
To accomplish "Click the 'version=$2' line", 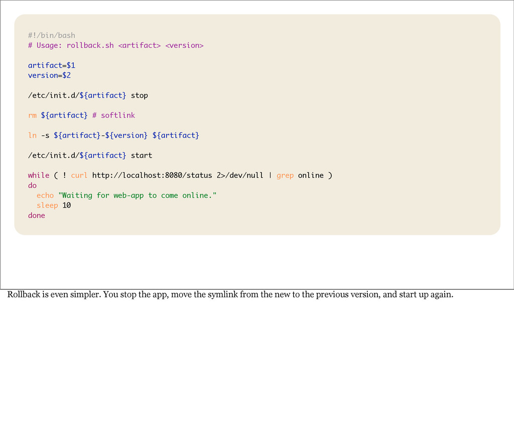I will click(49, 75).
